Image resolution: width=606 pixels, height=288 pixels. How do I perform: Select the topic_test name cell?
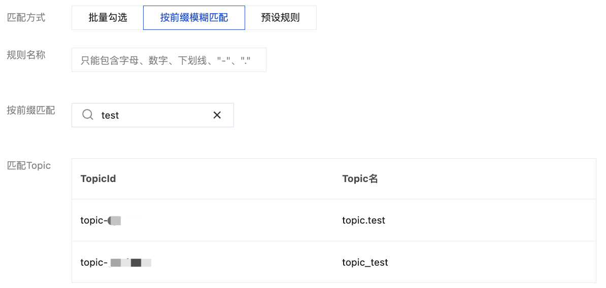[365, 263]
